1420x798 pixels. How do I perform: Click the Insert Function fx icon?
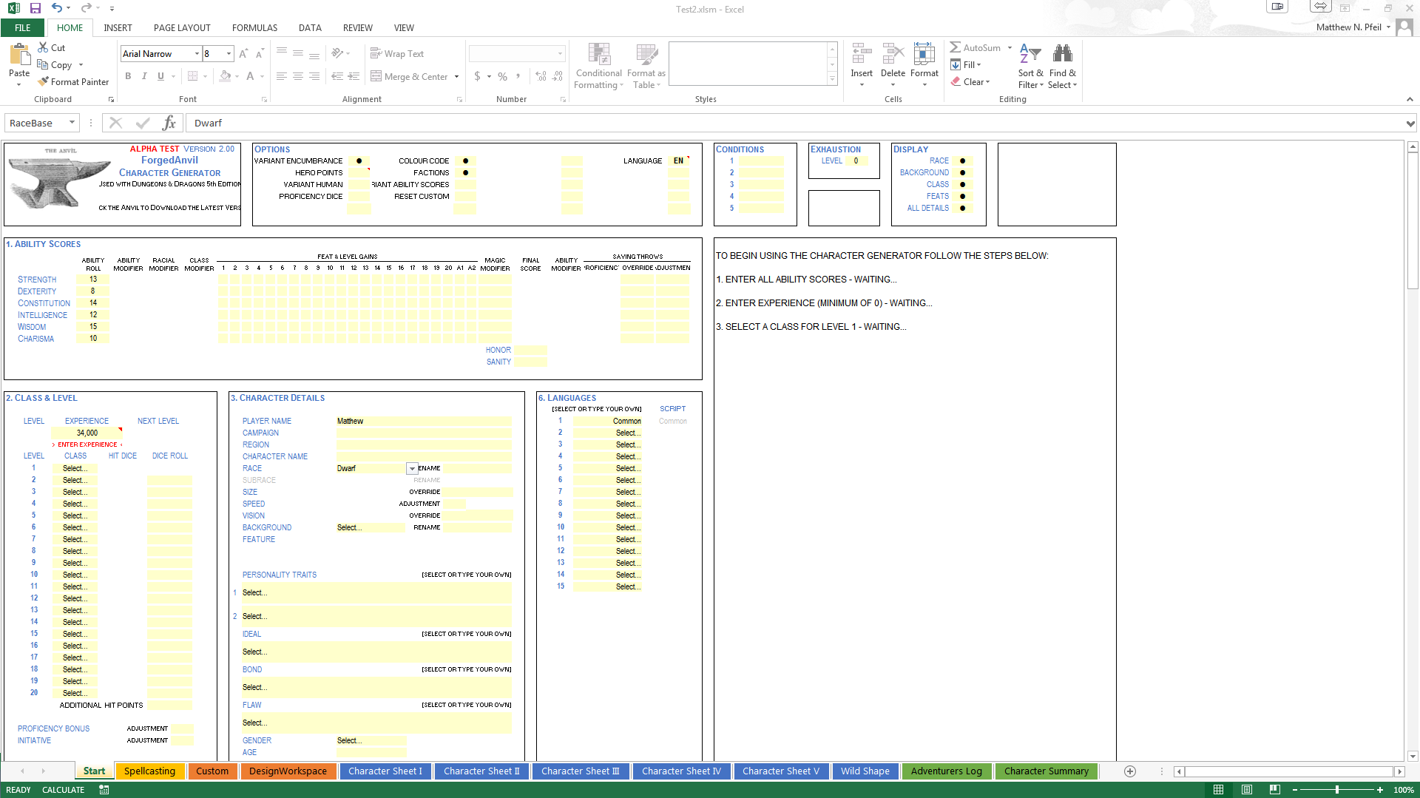point(169,123)
